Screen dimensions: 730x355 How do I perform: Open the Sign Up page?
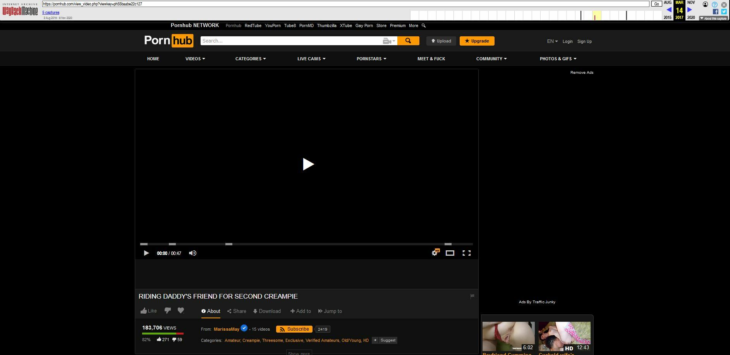(584, 41)
